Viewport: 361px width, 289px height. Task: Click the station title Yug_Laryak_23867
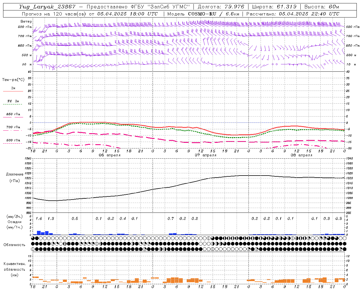point(47,7)
